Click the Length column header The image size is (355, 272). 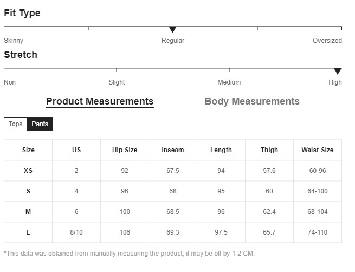[x=221, y=150]
